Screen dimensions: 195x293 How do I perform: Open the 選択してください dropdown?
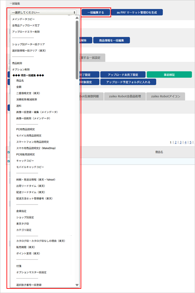pos(43,12)
